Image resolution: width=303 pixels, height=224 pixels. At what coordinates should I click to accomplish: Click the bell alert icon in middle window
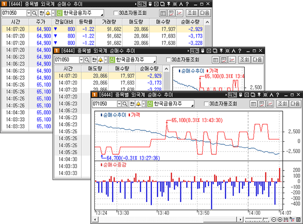pos(101,60)
